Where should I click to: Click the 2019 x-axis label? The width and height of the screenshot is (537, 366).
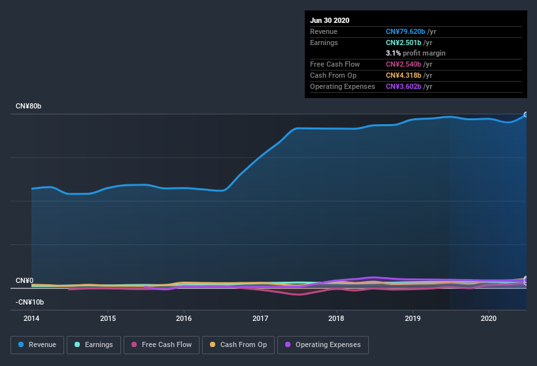(x=413, y=318)
